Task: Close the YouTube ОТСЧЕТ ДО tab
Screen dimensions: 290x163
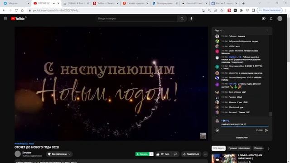Action: click(58, 3)
